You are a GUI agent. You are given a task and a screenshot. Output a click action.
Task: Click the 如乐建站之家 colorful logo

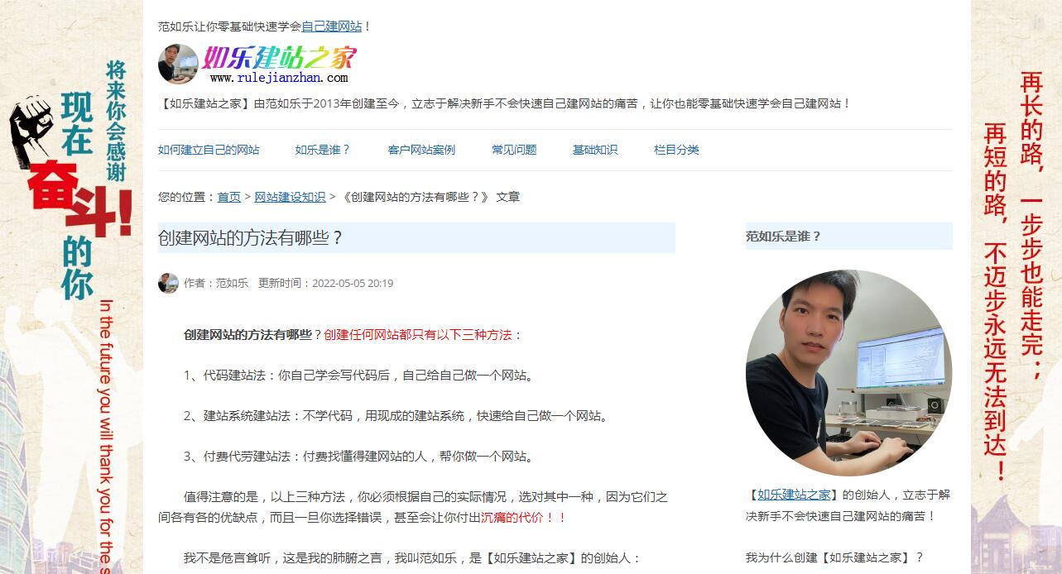pyautogui.click(x=280, y=58)
